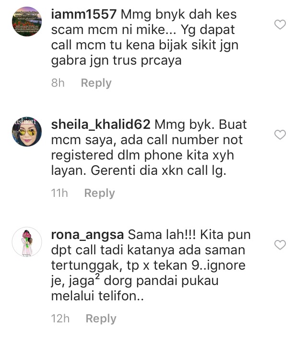
Task: Go to the rona_angsa username link
Action: coord(87,235)
